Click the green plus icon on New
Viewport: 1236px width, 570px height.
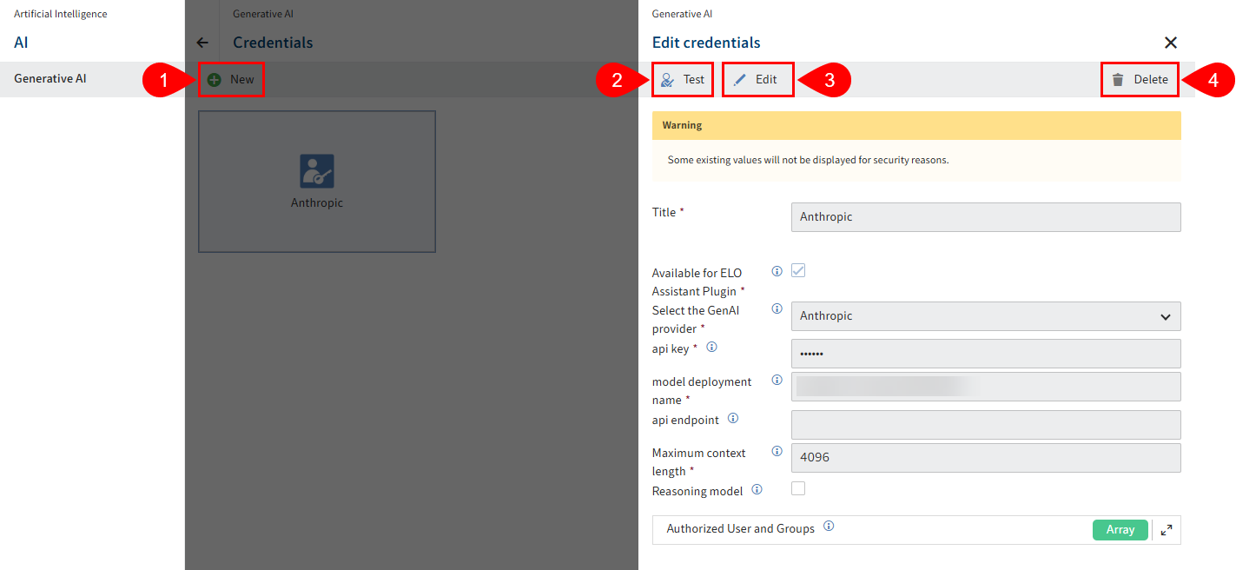[213, 78]
